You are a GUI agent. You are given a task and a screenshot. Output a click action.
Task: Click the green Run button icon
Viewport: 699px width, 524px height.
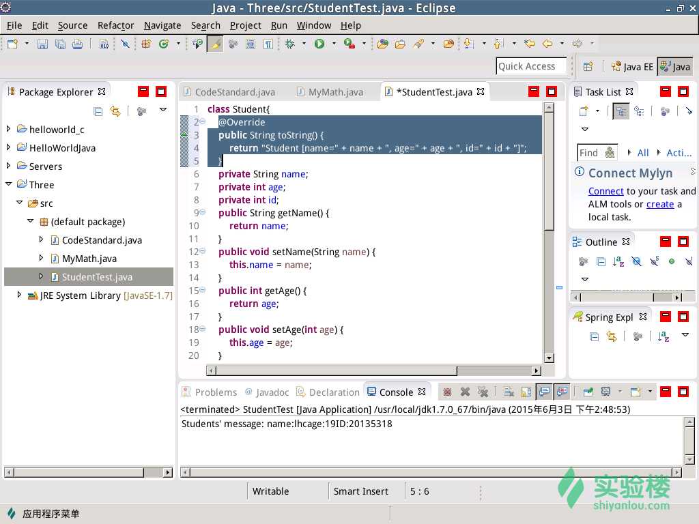pos(319,44)
